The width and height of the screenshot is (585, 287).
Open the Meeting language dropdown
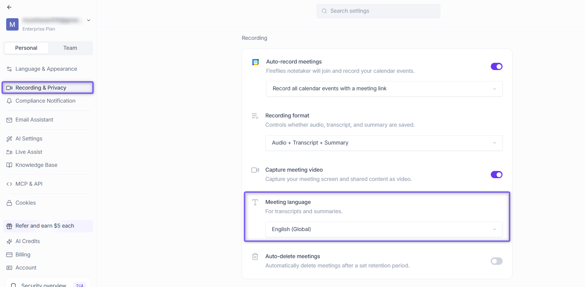[x=384, y=229]
